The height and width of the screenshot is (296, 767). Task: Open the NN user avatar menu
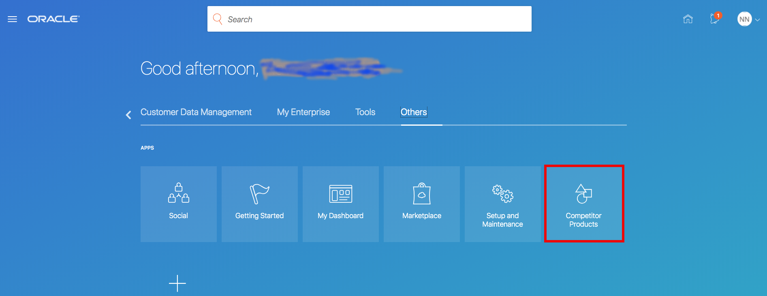744,19
